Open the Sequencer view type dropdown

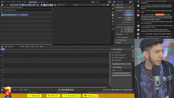pos(13,47)
